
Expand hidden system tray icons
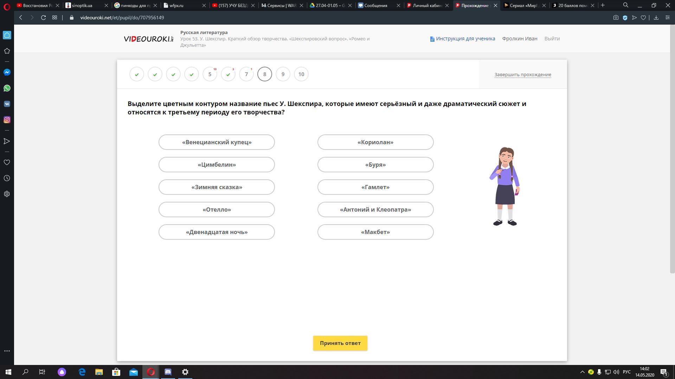[582, 372]
